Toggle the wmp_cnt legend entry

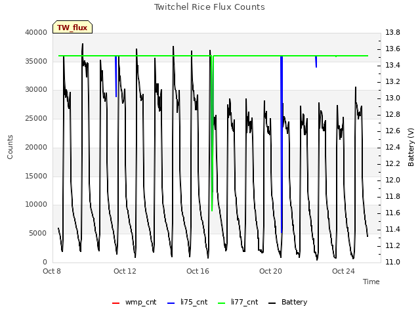pos(134,302)
